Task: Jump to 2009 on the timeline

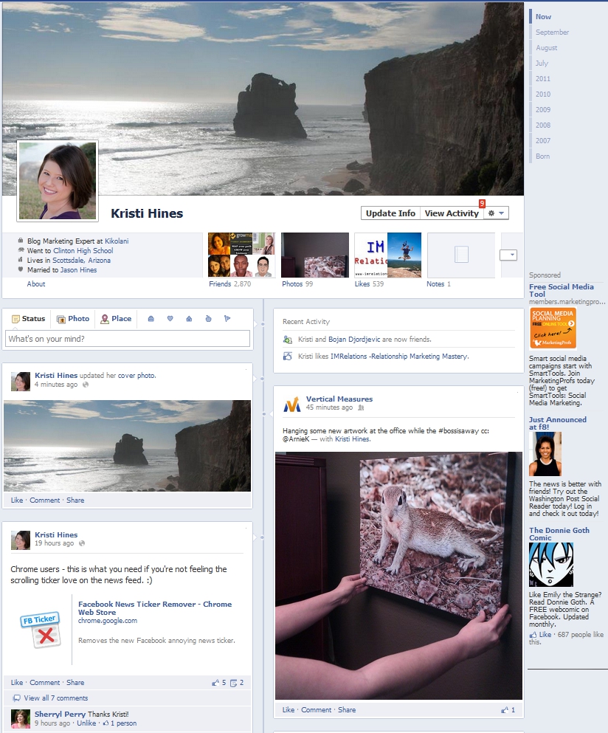Action: (x=542, y=109)
